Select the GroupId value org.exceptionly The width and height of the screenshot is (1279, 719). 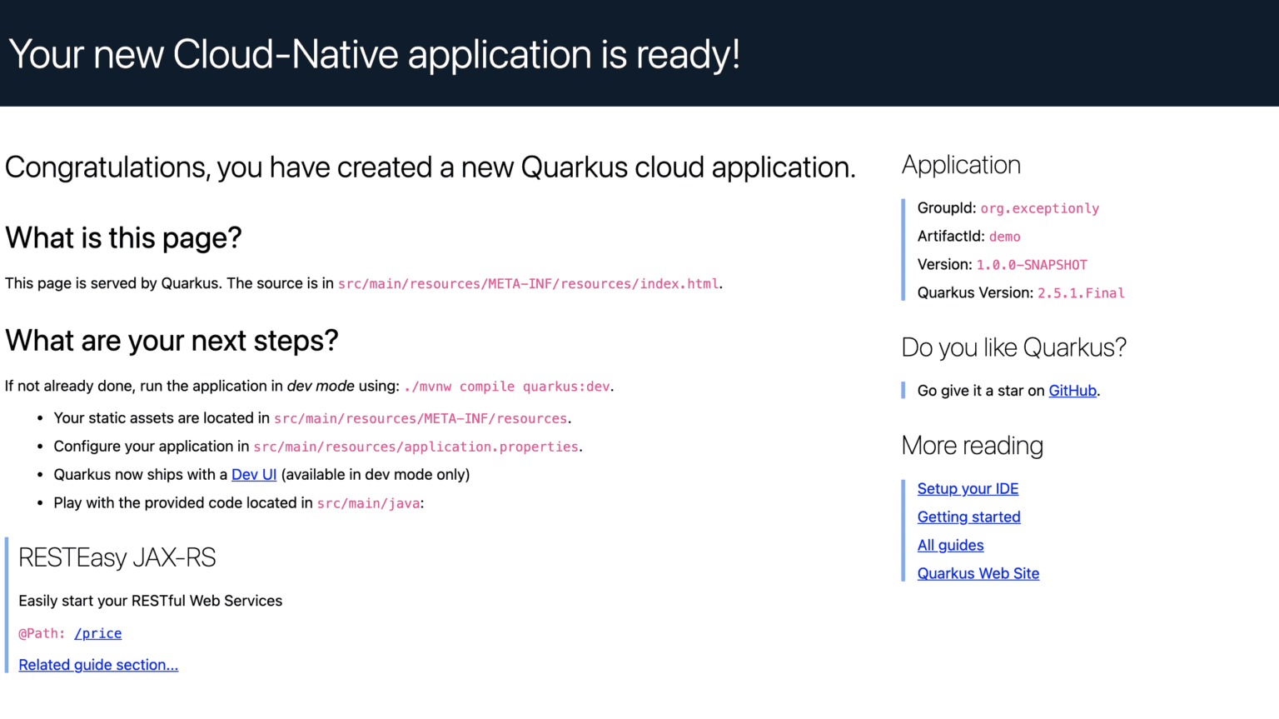pos(1039,207)
